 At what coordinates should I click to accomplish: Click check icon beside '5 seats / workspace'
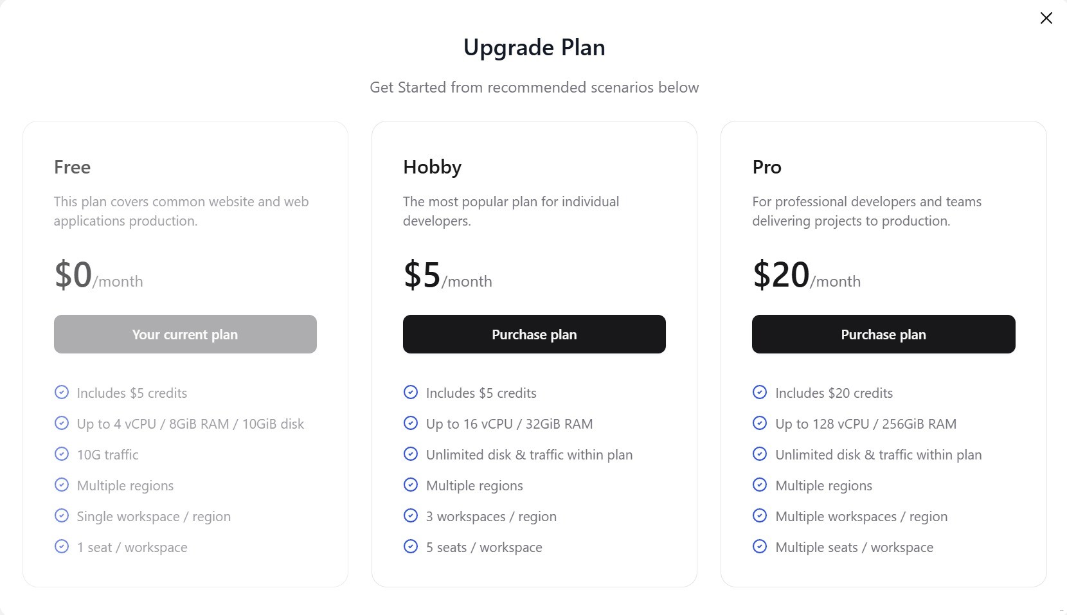411,546
